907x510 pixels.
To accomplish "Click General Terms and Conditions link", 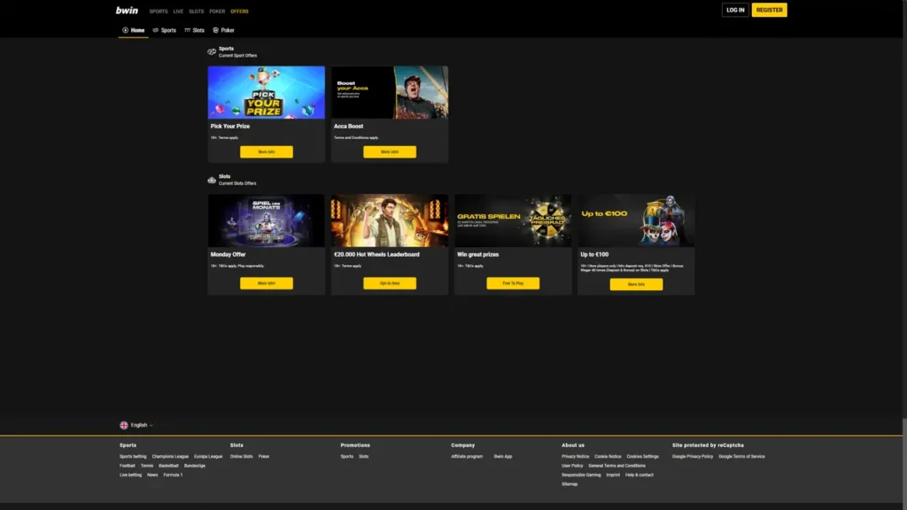I will 617,466.
